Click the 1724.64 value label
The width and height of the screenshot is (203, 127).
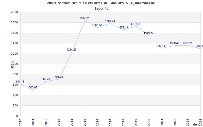point(136,24)
